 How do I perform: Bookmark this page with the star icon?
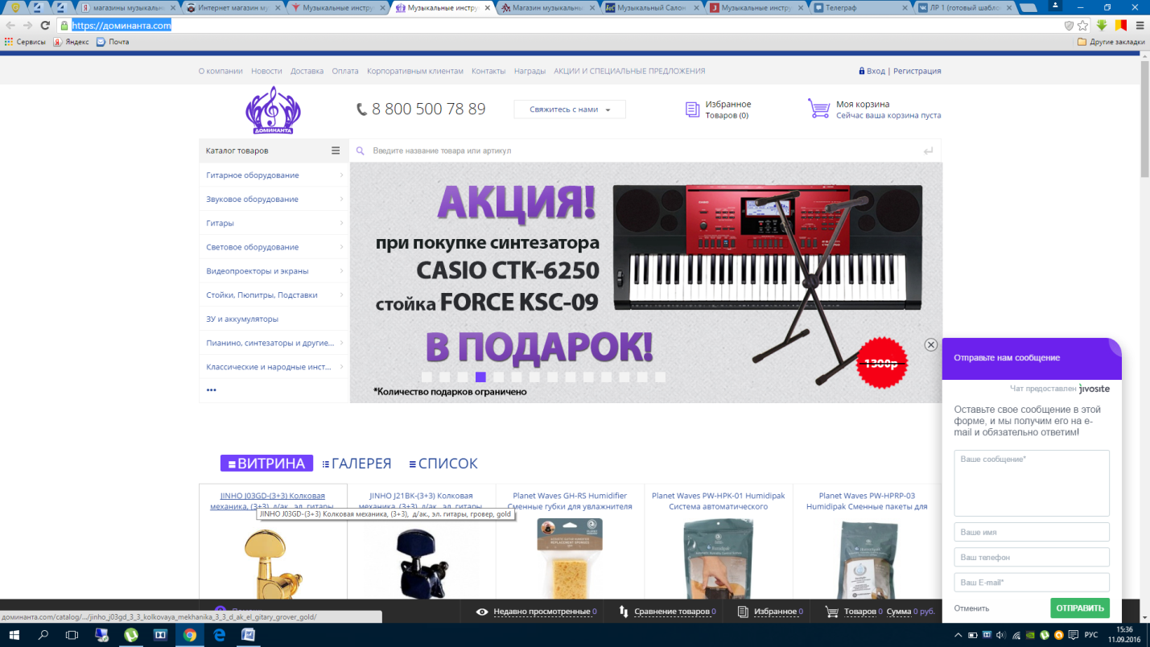point(1083,25)
